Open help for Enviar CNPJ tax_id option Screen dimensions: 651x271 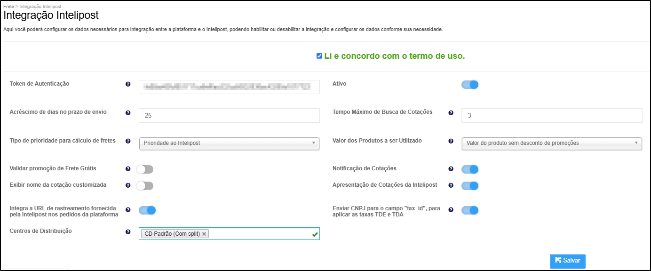[451, 210]
